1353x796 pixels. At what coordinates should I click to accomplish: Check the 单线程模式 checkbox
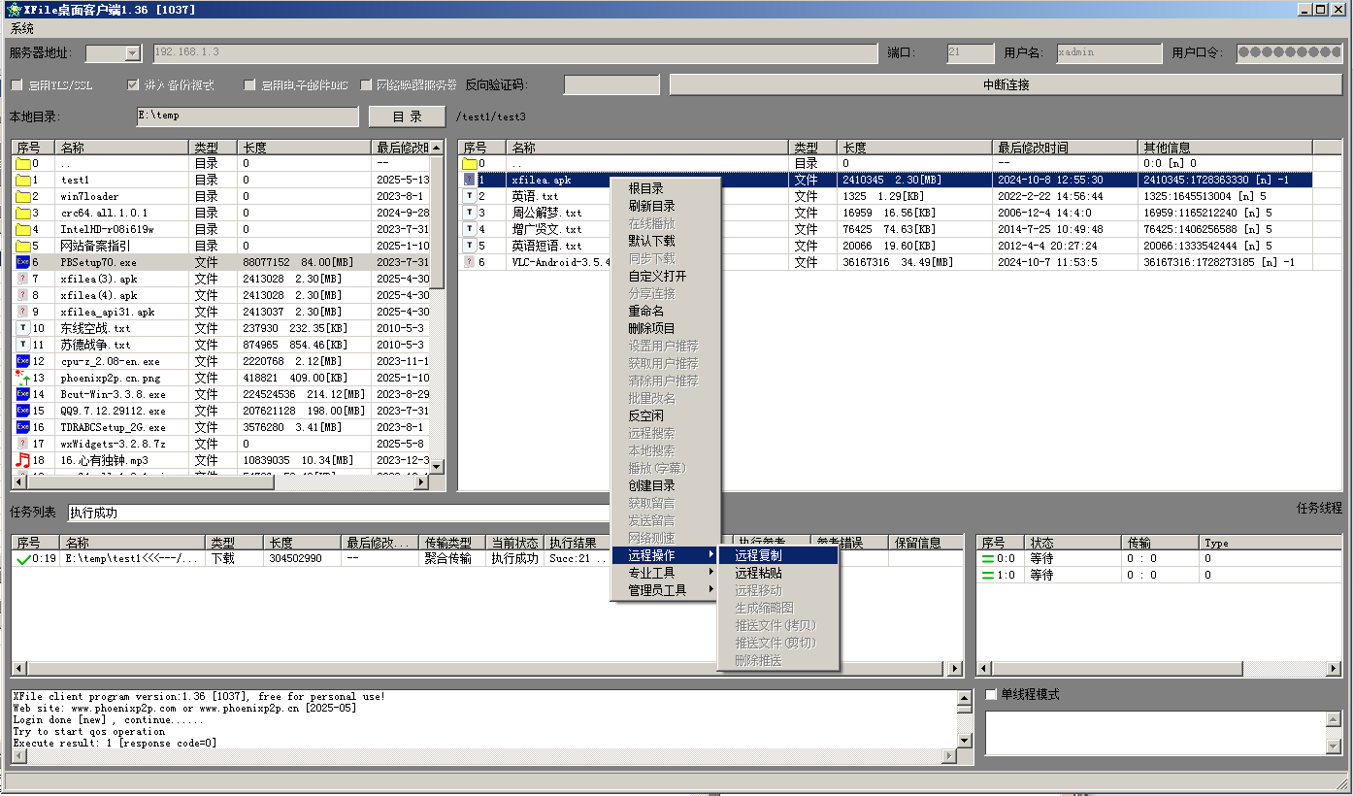(991, 695)
